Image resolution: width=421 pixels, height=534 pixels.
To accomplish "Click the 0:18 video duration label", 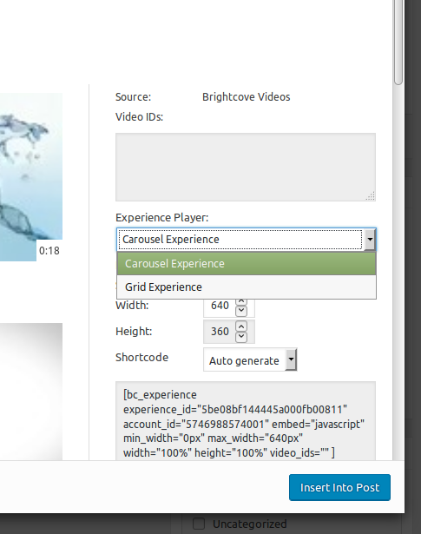I will point(49,251).
